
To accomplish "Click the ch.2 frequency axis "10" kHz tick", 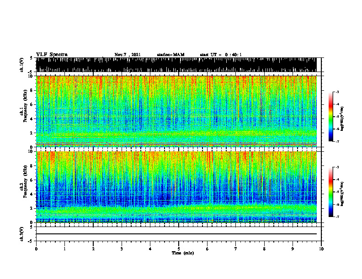I will pos(32,151).
